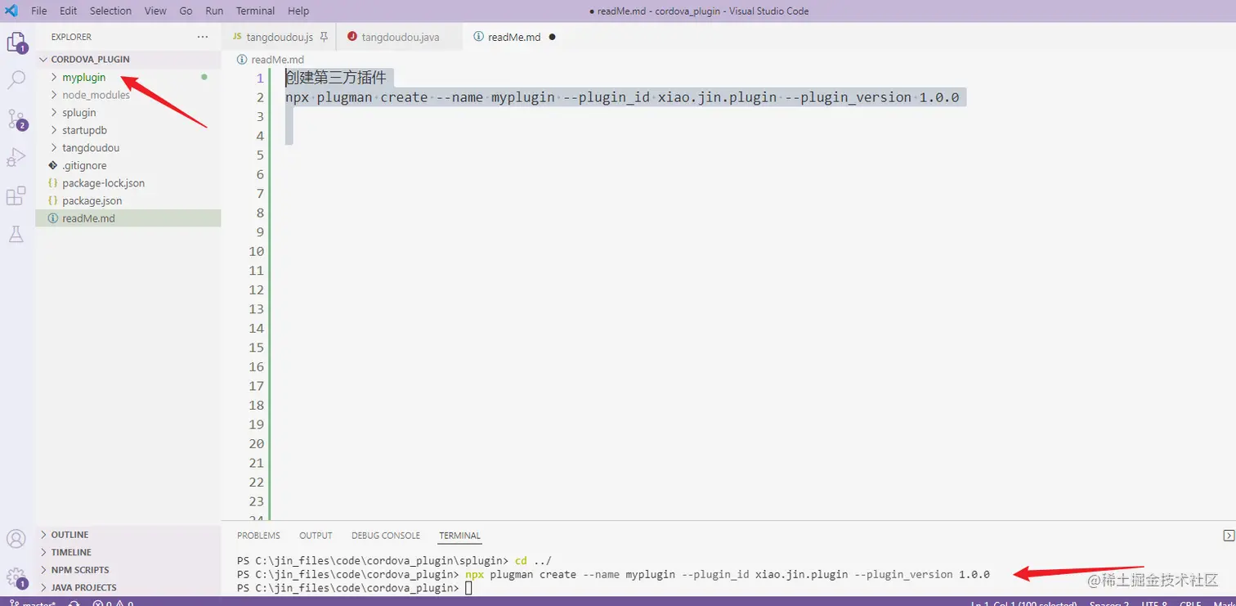Click terminal line with 'cd ../'

[x=395, y=561]
